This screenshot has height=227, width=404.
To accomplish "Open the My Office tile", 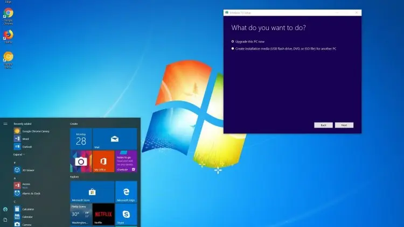I will tap(103, 161).
